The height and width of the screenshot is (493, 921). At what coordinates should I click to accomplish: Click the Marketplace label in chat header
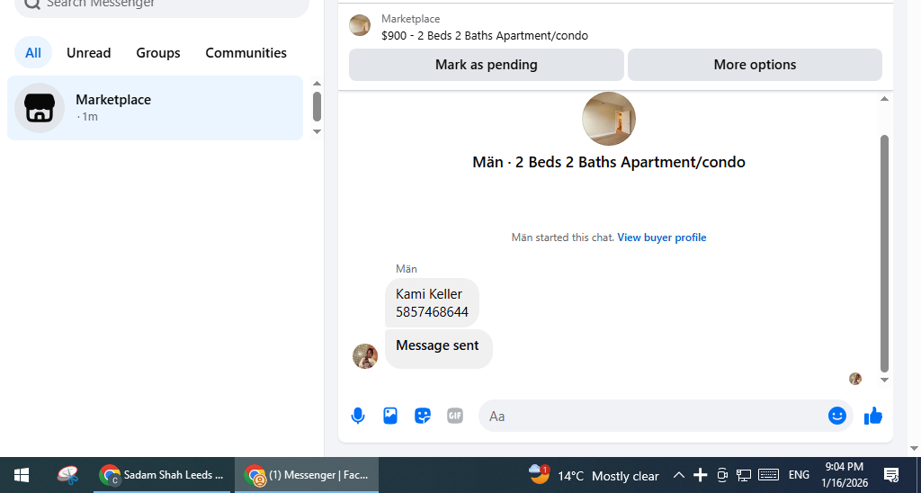[x=410, y=19]
